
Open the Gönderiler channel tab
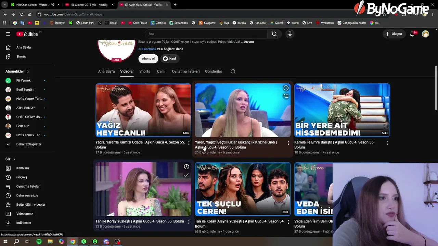pos(214,71)
